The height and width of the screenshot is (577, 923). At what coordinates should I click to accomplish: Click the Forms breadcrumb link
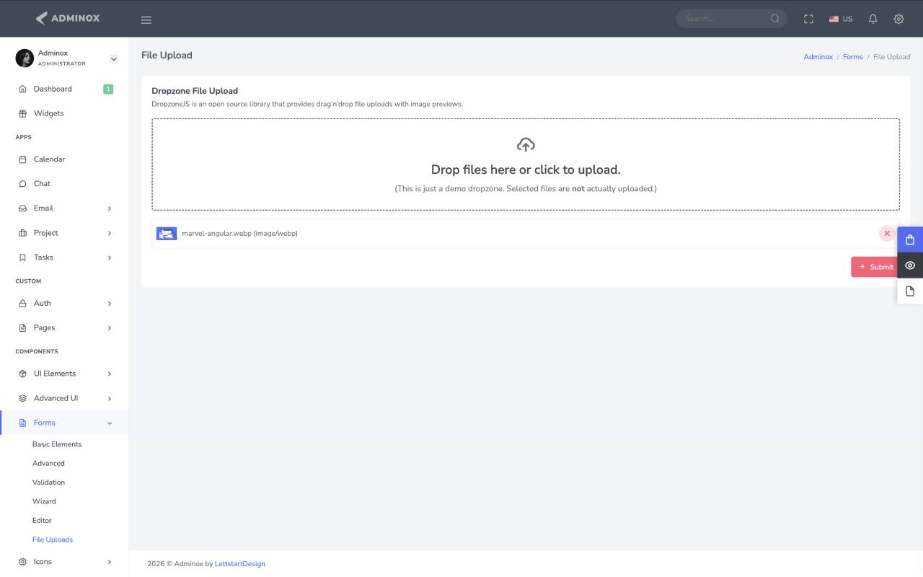coord(853,57)
